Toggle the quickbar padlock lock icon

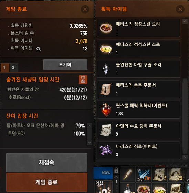pos(116,171)
